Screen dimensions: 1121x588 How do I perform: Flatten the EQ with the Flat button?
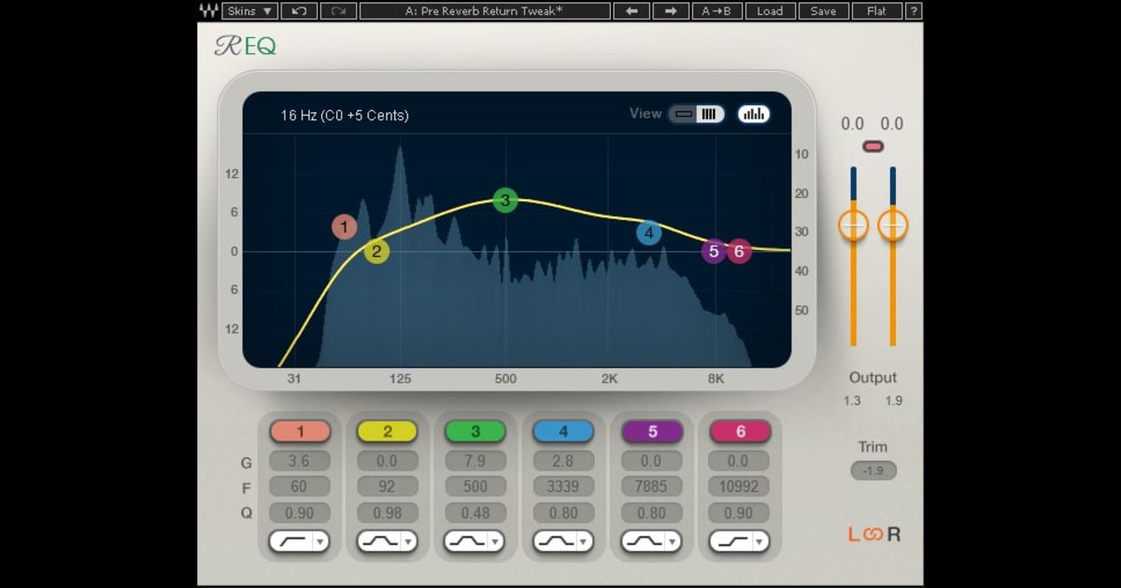[x=878, y=11]
